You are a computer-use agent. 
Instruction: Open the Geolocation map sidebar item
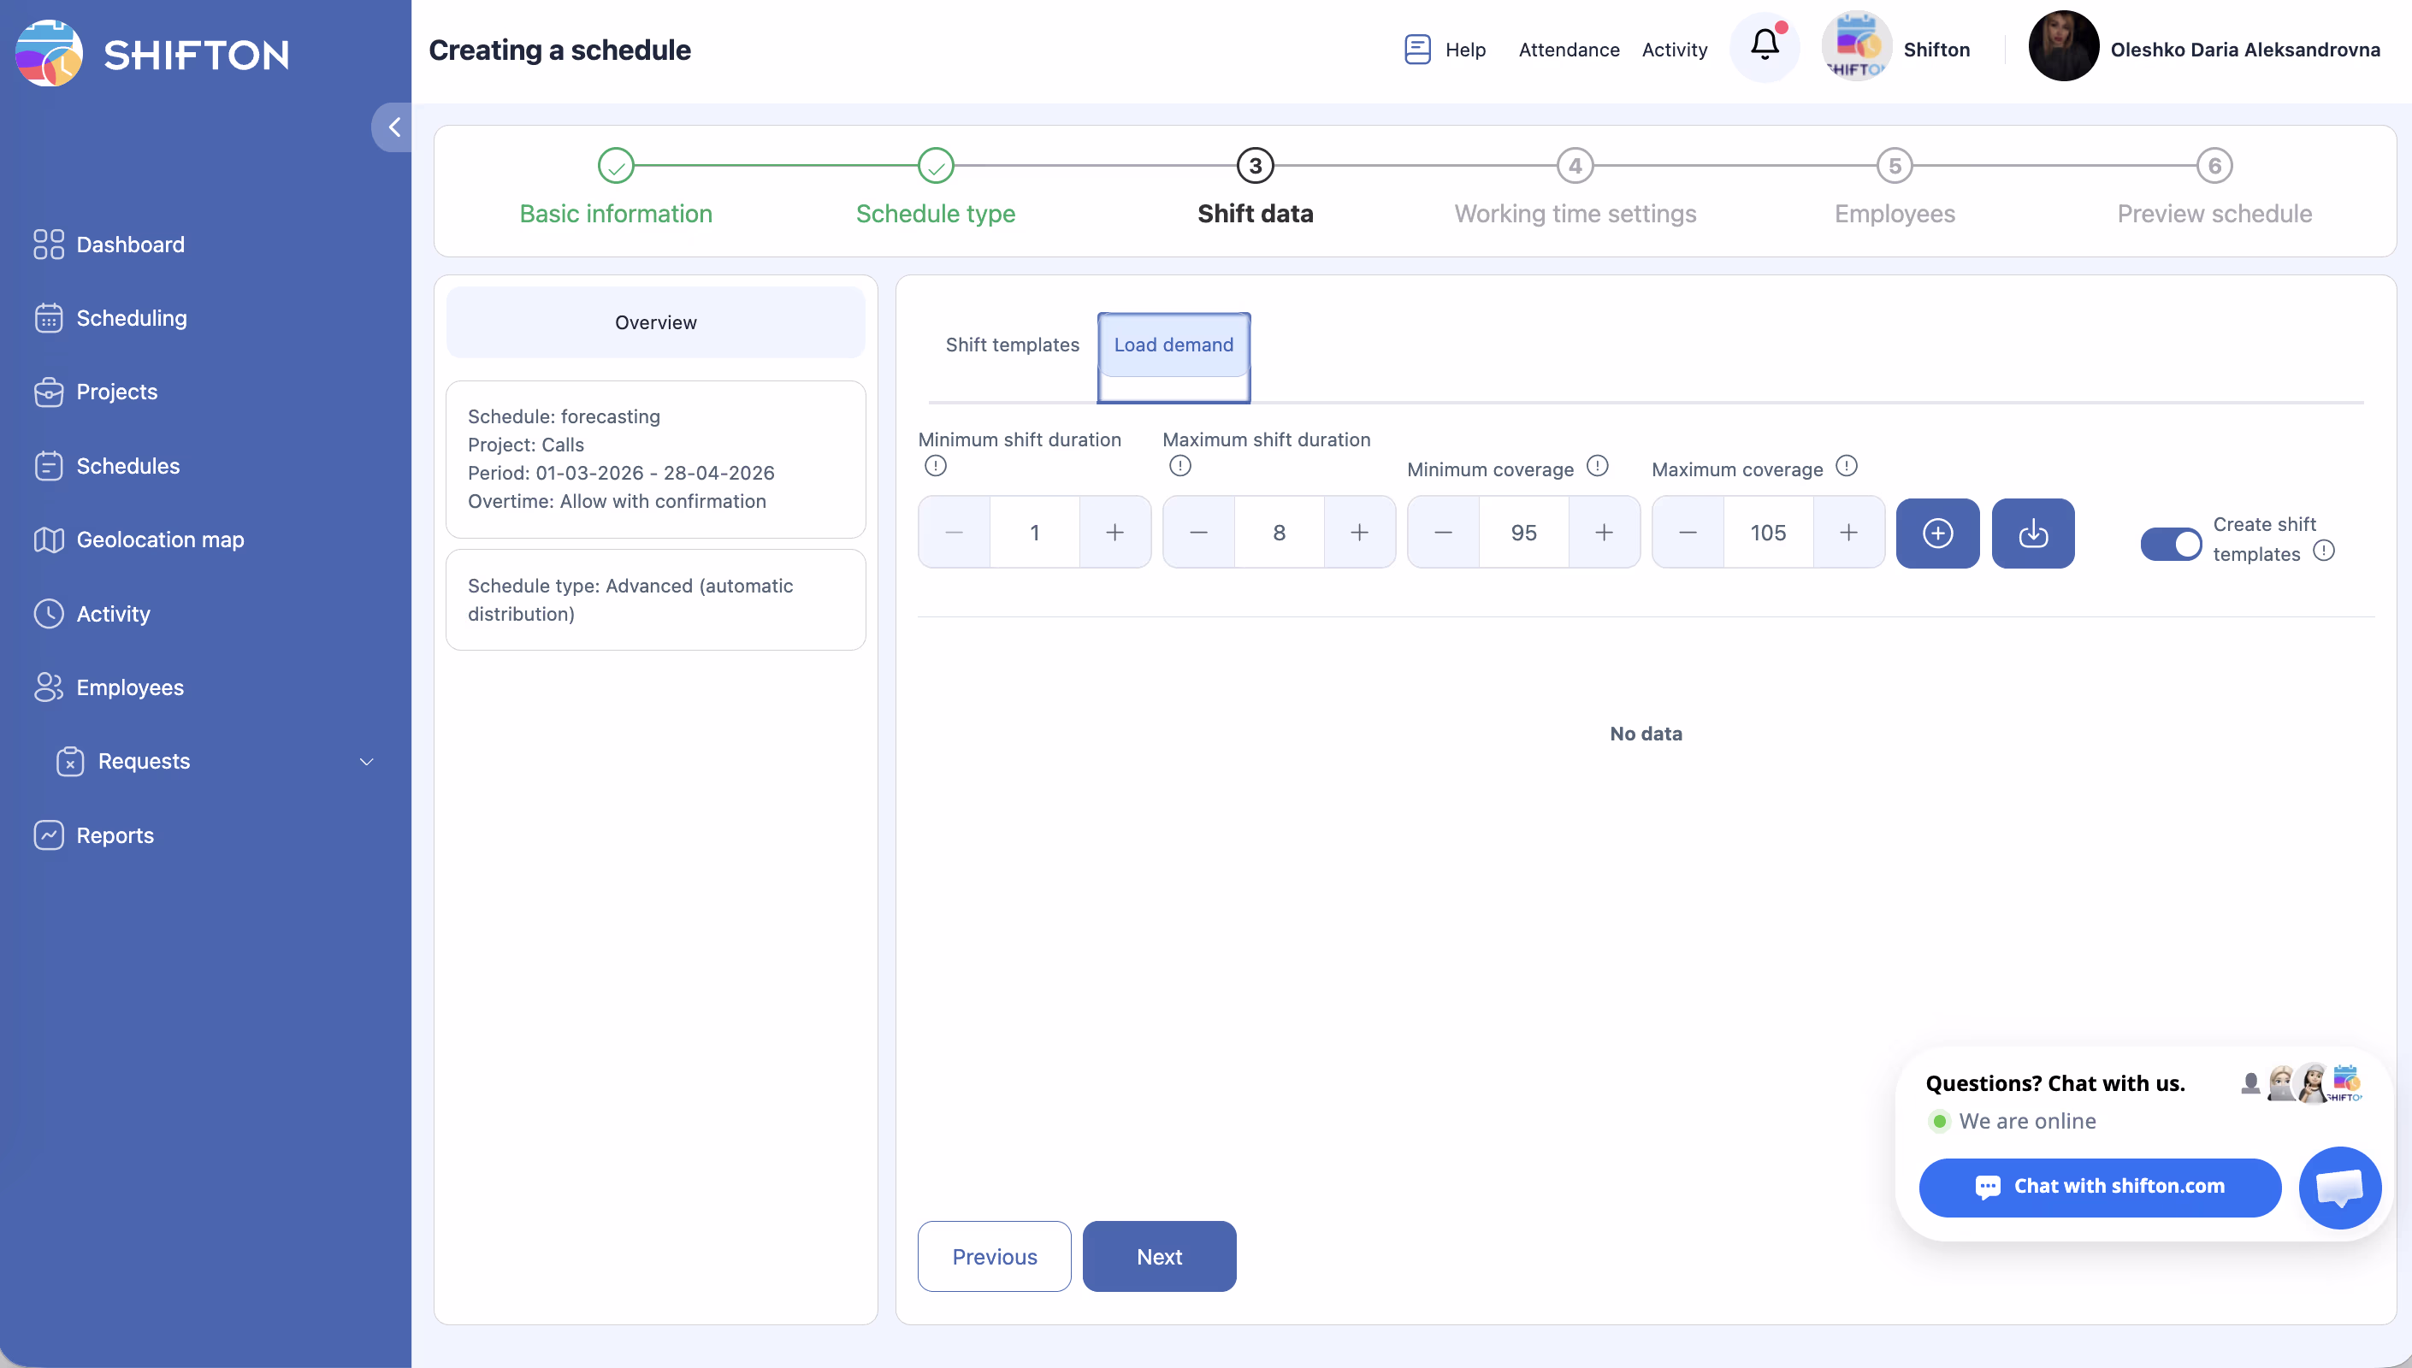(x=160, y=540)
